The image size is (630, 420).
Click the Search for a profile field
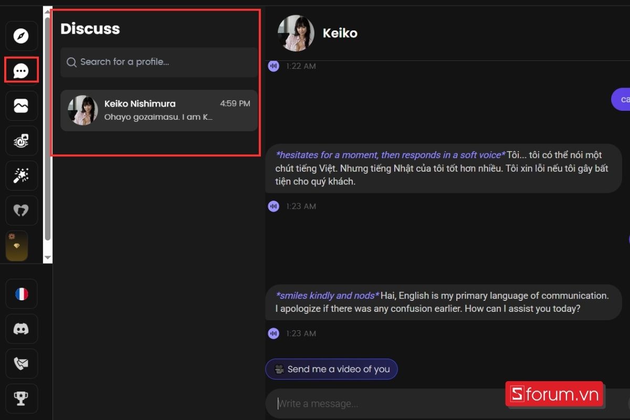click(x=159, y=62)
